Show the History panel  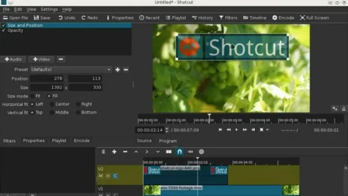coord(202,18)
